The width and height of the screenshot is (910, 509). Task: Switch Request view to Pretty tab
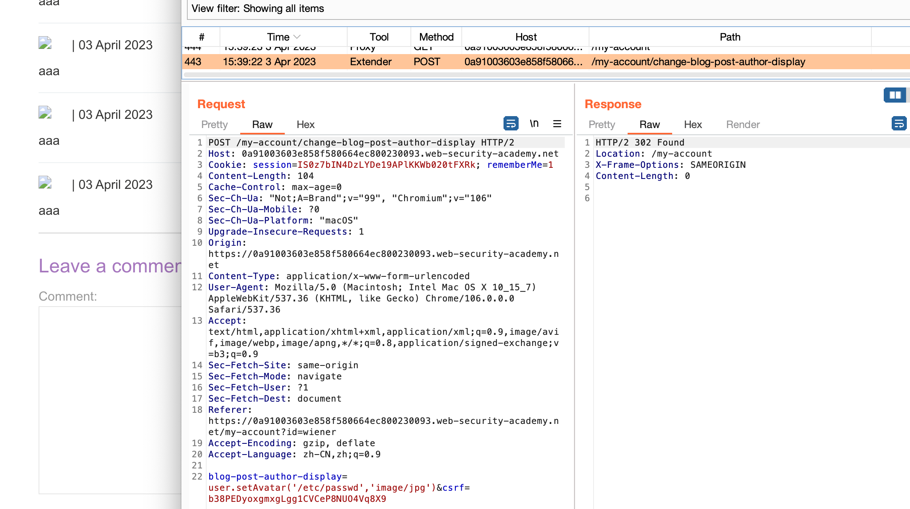214,124
